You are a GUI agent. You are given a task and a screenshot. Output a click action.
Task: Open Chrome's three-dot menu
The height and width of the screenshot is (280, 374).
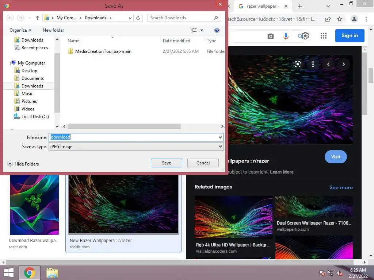pos(366,19)
